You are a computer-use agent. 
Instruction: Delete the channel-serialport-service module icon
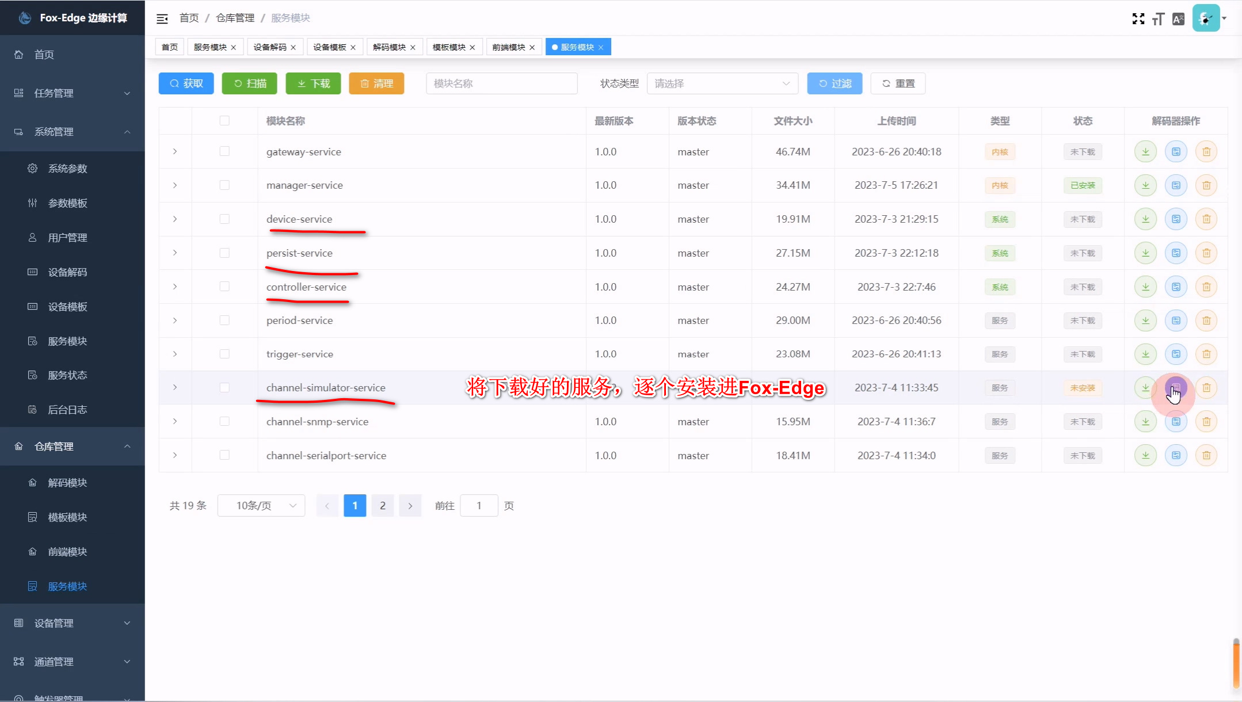pos(1206,456)
